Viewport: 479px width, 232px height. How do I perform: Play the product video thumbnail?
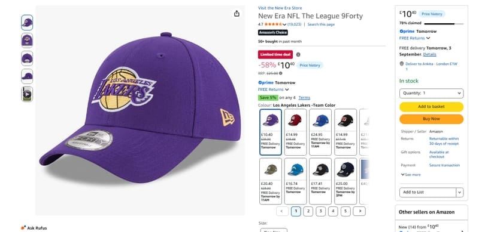click(x=27, y=94)
